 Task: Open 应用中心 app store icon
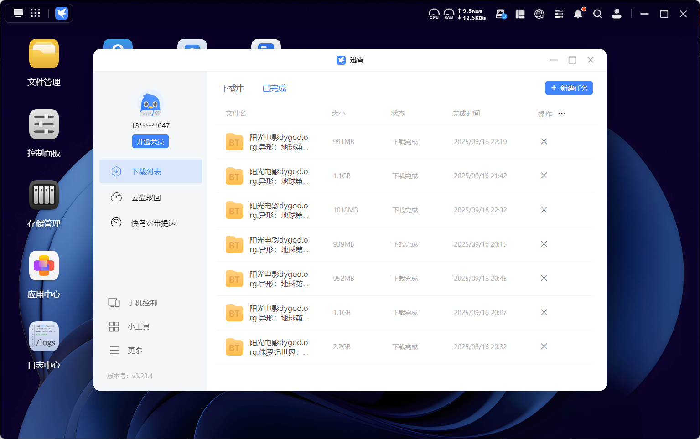coord(44,266)
